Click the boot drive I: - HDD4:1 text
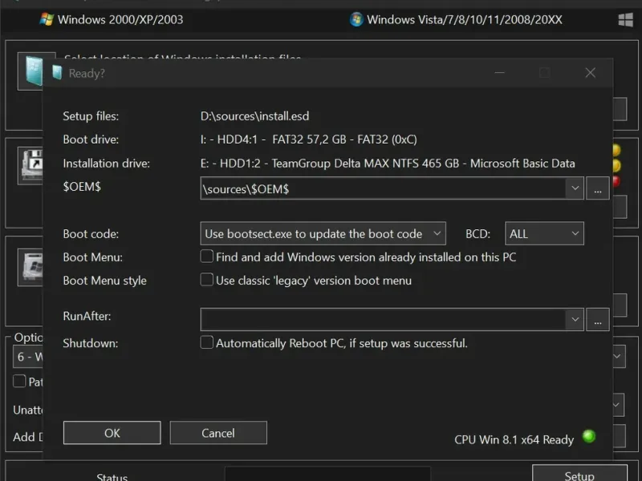Screen dimensions: 642x481 tap(309, 139)
